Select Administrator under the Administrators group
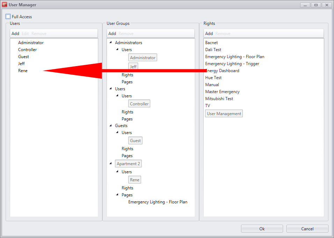334x238 pixels. pos(143,58)
